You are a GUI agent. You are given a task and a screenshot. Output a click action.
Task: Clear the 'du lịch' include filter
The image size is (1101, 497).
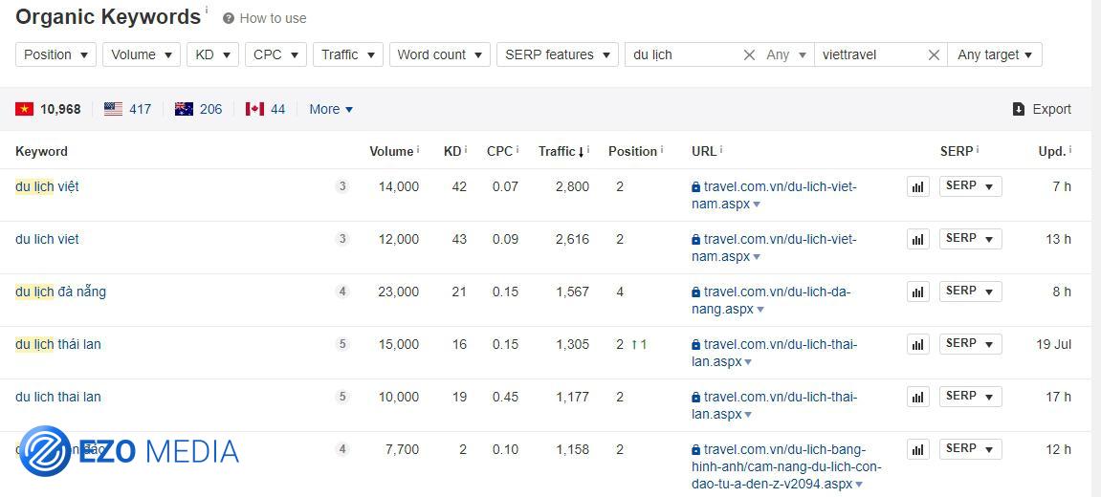pos(749,54)
